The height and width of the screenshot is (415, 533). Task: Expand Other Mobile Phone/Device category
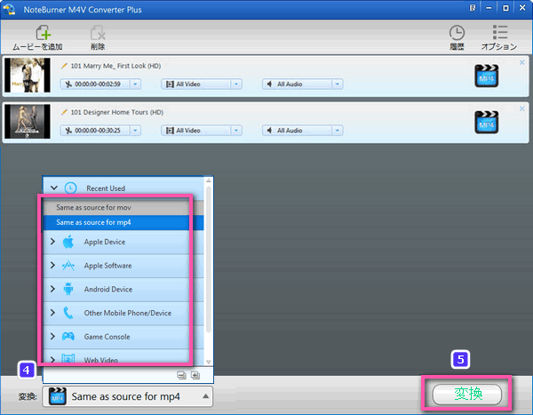(52, 313)
